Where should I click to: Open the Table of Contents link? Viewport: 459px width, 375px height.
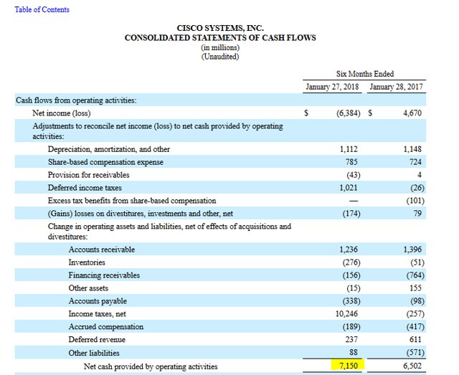(42, 9)
